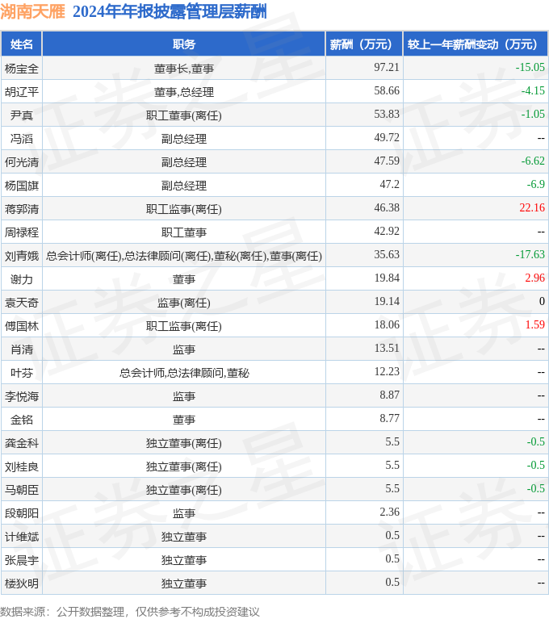Click 刘青娥's position starting with 总会计师(离任)
The image size is (549, 619).
[183, 256]
